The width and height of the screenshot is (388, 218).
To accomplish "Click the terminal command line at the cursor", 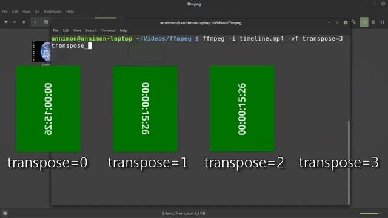I will click(x=90, y=46).
